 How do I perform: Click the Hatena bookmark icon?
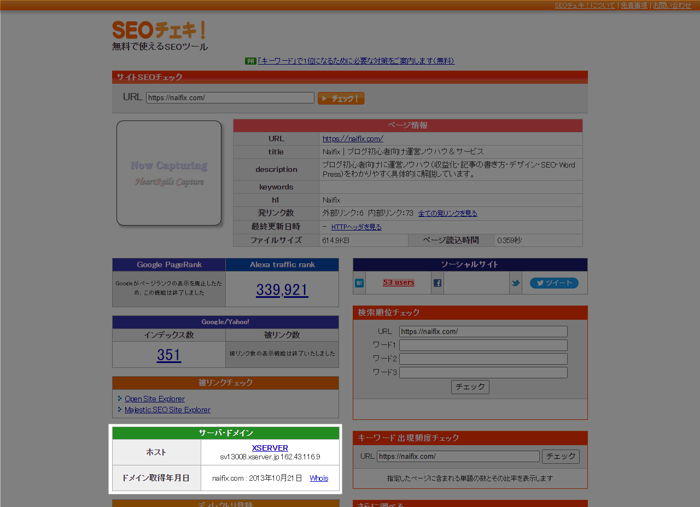coord(359,283)
